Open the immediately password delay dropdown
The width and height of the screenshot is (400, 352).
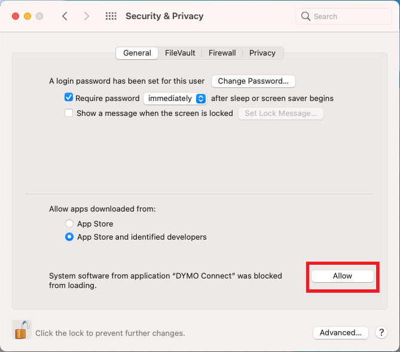pos(175,99)
